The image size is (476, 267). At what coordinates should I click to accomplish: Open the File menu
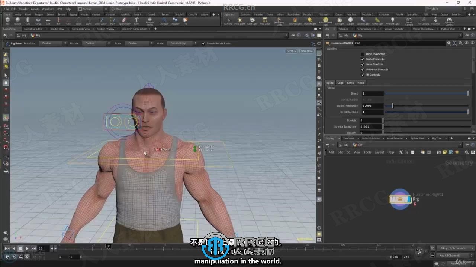pos(6,9)
